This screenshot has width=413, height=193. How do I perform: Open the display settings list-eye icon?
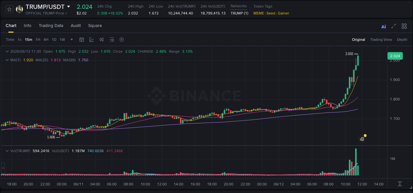pos(112,40)
